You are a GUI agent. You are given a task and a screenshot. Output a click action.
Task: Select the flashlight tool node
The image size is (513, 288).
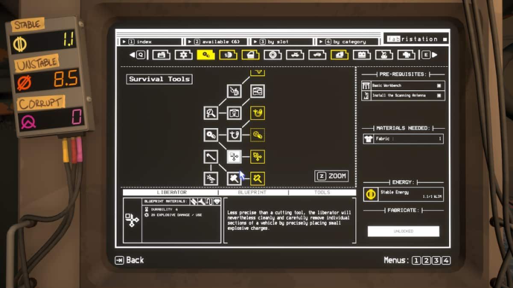coord(211,113)
